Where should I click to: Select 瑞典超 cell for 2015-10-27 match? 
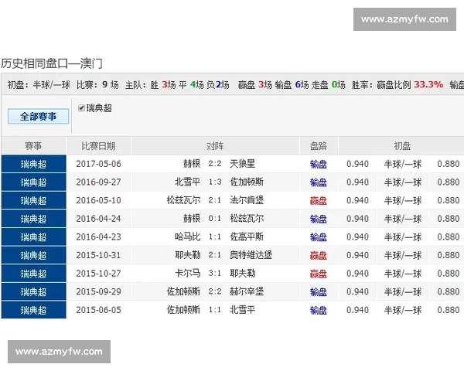(34, 274)
